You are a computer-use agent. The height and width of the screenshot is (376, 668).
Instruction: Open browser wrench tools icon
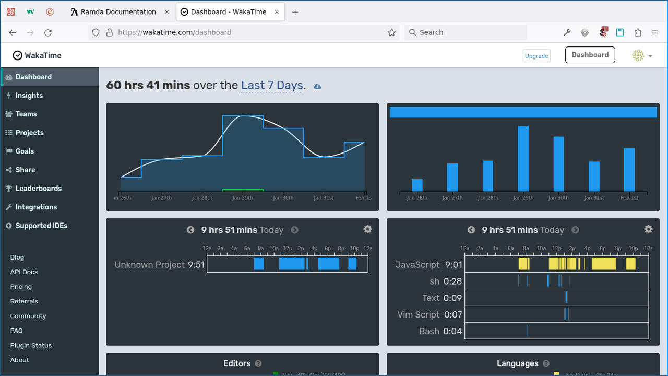click(567, 32)
